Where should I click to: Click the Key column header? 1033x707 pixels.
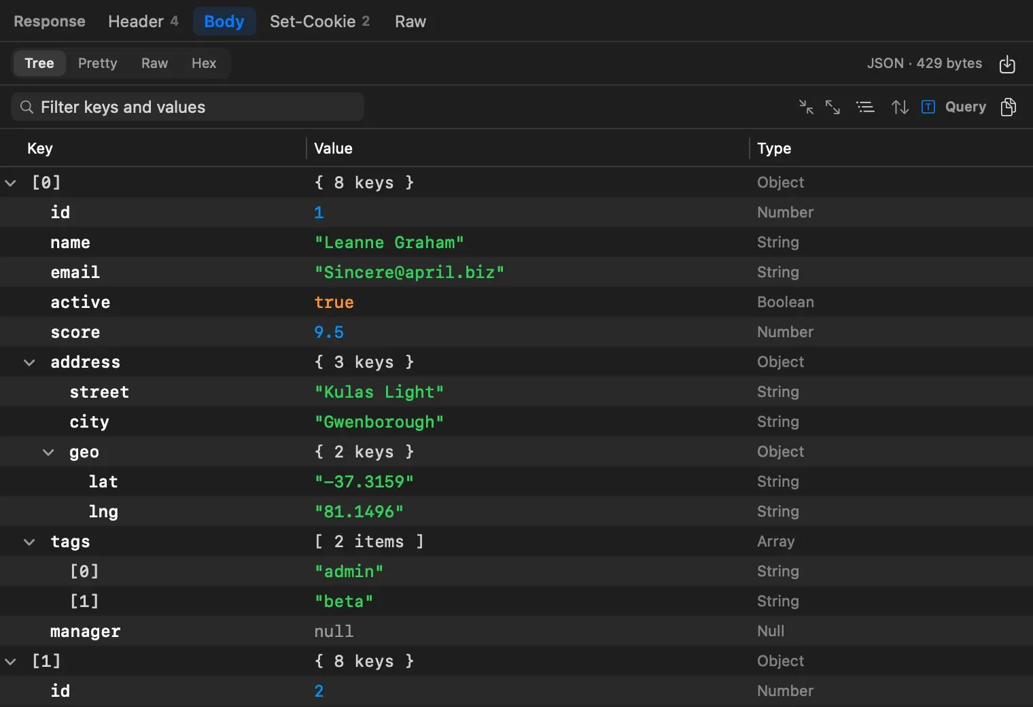coord(40,148)
